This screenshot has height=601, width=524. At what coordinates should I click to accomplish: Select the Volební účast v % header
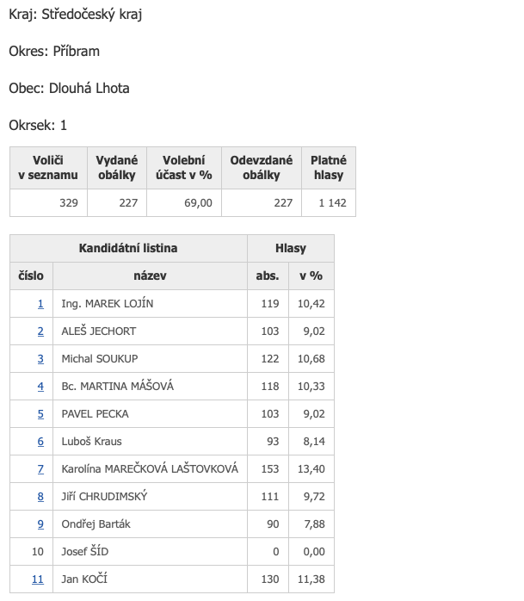point(183,168)
